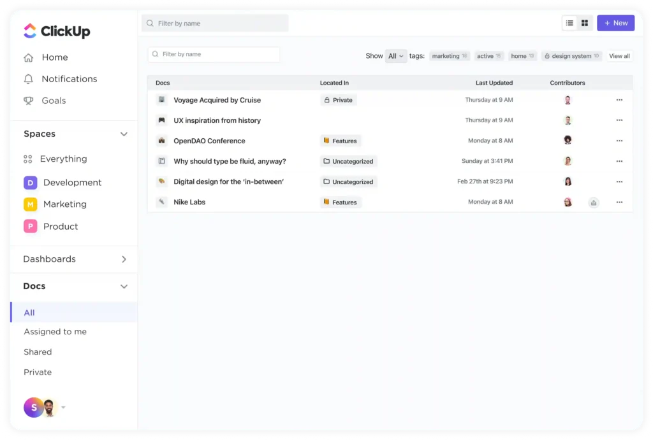Switch to grid view icon
The width and height of the screenshot is (653, 440).
(x=585, y=24)
